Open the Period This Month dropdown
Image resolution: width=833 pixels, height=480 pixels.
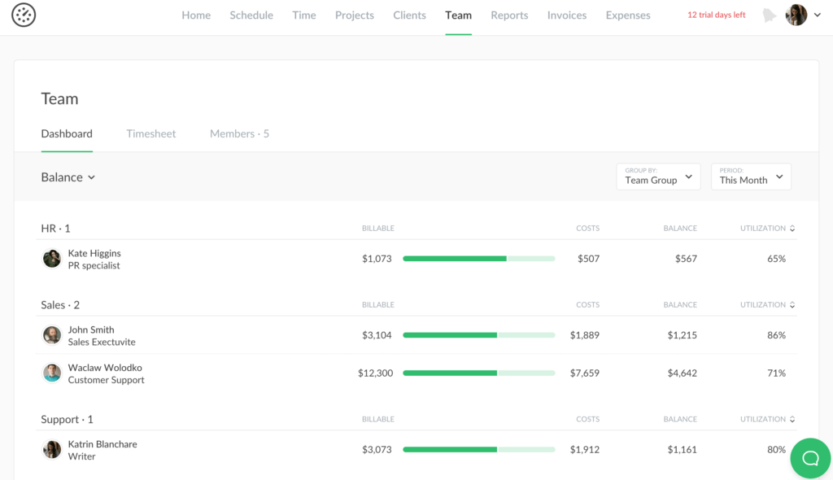tap(751, 177)
